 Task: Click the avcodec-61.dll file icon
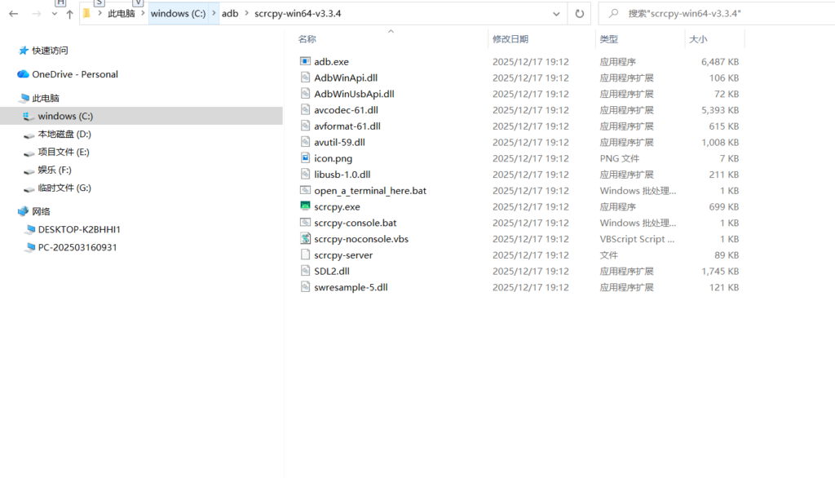pos(305,110)
